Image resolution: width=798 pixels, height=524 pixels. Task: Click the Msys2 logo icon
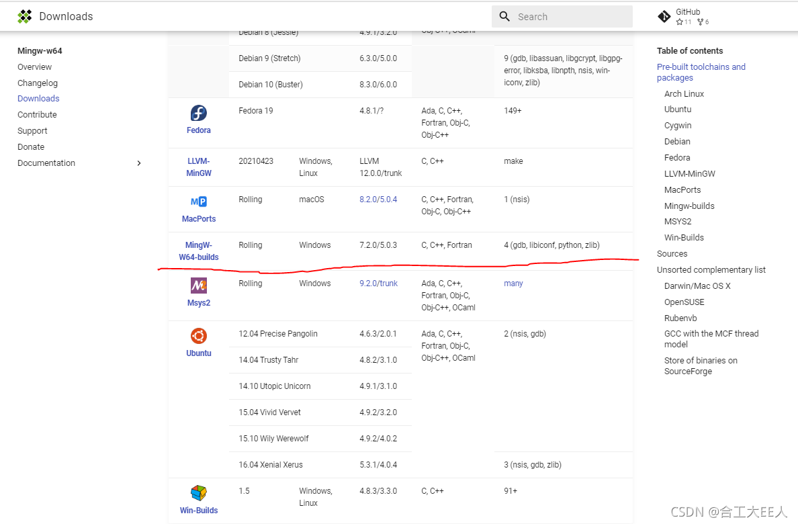point(198,286)
